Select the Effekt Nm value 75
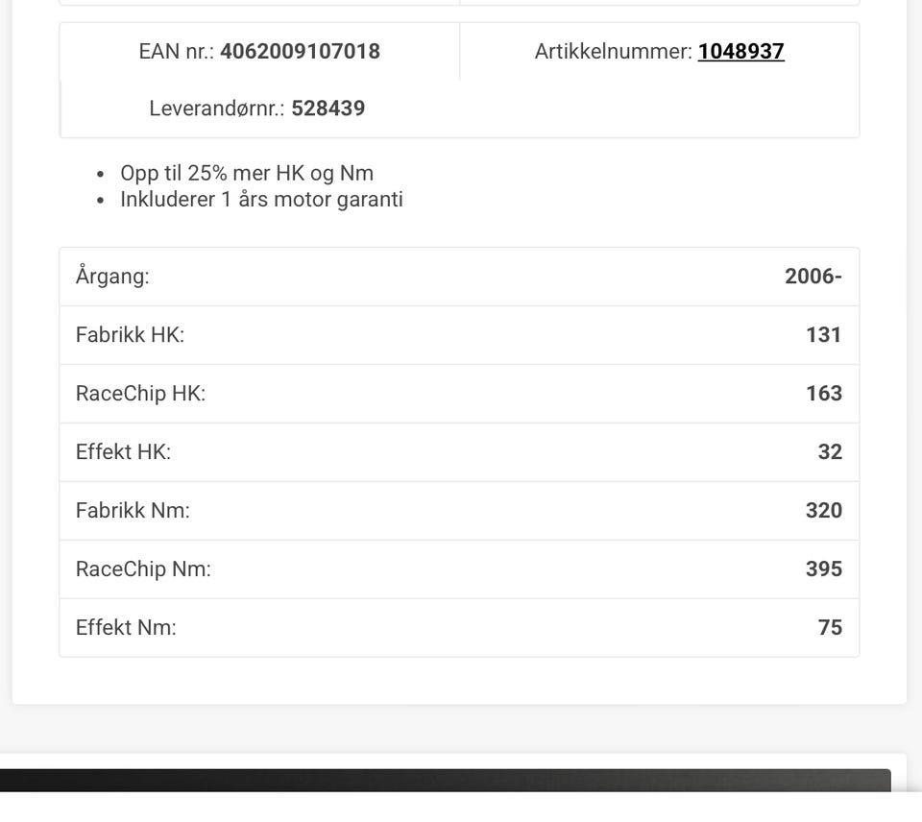The height and width of the screenshot is (822, 922). pyautogui.click(x=830, y=628)
